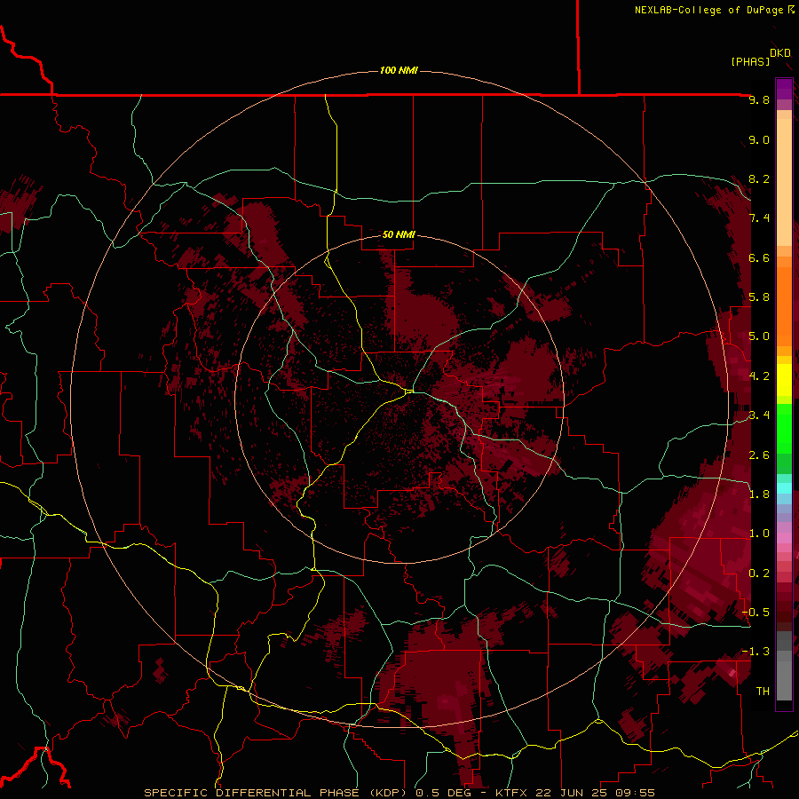The image size is (799, 799).
Task: Click the 5.0 value on color scale
Action: (x=759, y=336)
